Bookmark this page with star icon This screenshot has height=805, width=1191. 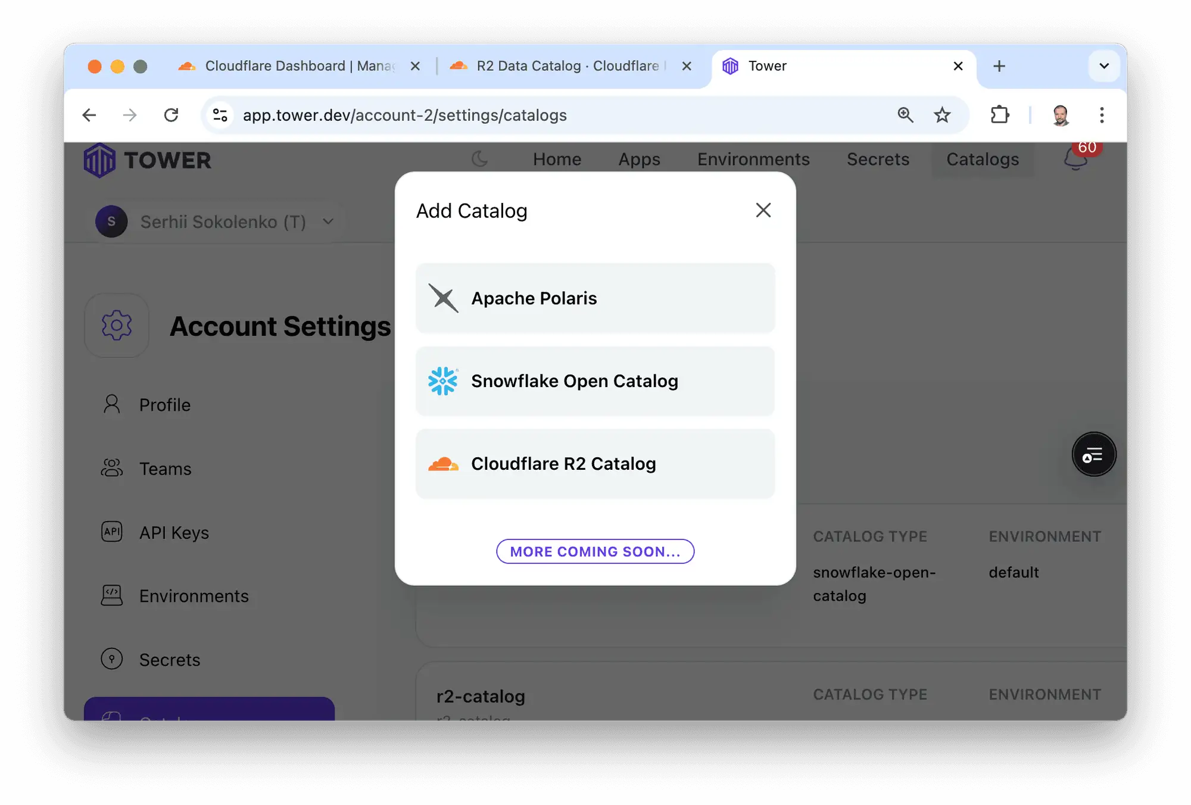pos(942,115)
